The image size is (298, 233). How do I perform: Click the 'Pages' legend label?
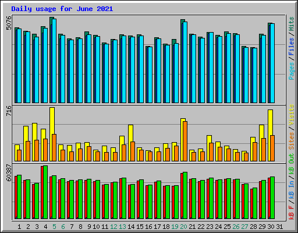(292, 71)
